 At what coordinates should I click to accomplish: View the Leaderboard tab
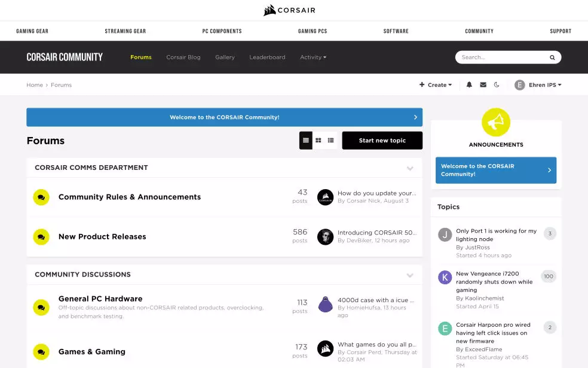click(x=267, y=57)
